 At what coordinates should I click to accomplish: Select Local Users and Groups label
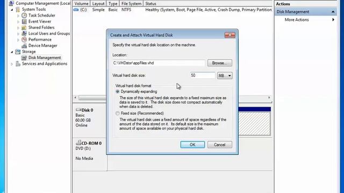tap(49, 33)
